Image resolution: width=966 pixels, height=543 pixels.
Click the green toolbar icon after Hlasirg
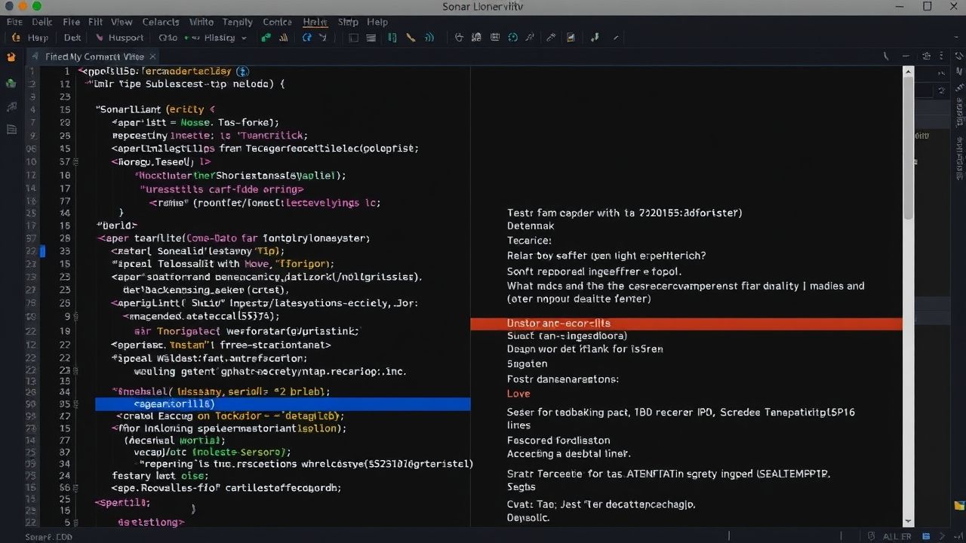pos(266,38)
